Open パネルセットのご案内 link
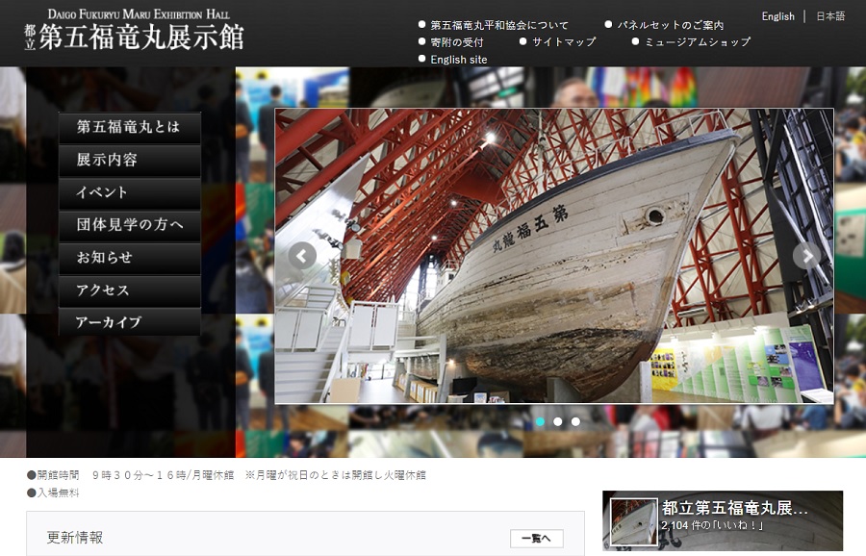 (671, 25)
